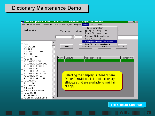Click the Attribute column header
The width and height of the screenshot is (155, 116).
tap(74, 58)
